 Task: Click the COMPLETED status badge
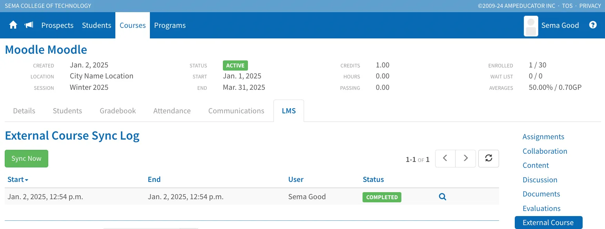point(382,197)
